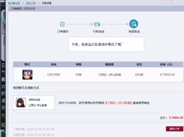Click the 付款完成 step icon
184x137 pixels.
pos(97,24)
